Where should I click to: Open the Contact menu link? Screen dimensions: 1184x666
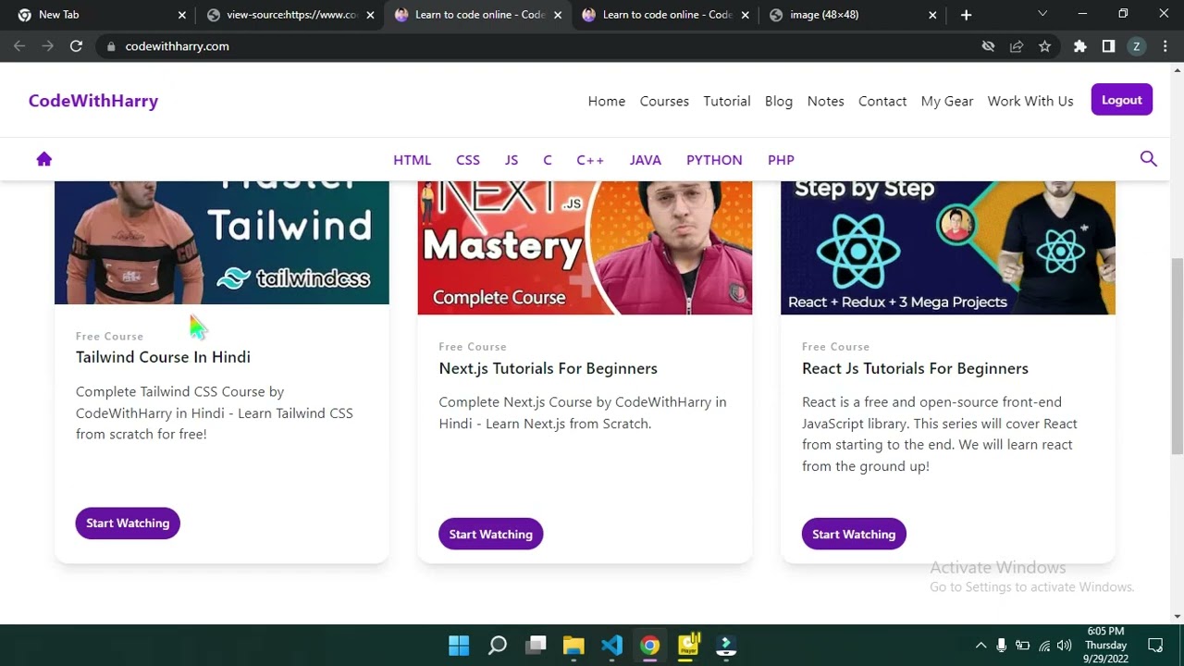tap(882, 101)
